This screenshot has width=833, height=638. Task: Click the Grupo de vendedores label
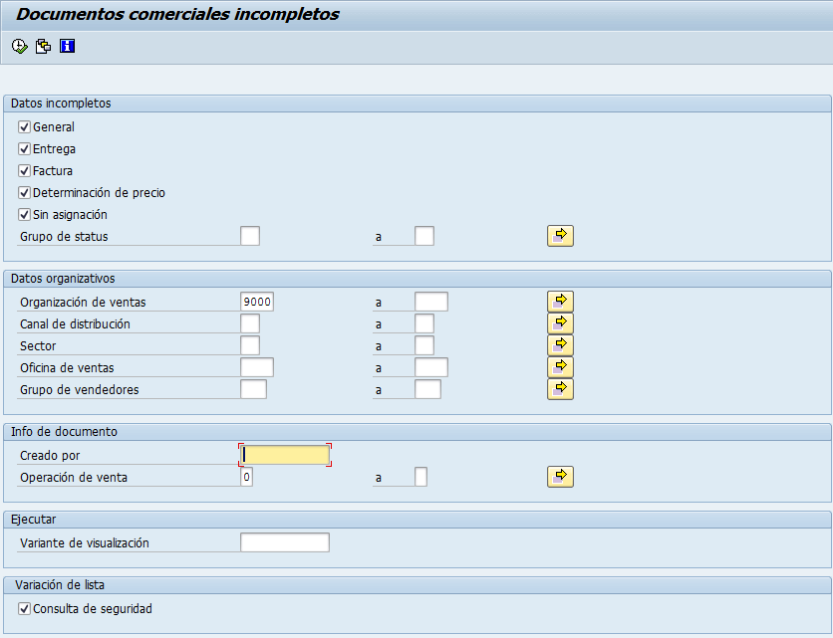pyautogui.click(x=79, y=389)
